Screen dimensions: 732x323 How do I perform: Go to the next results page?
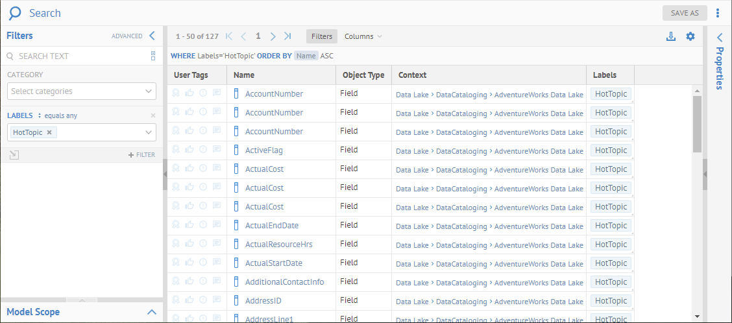273,36
